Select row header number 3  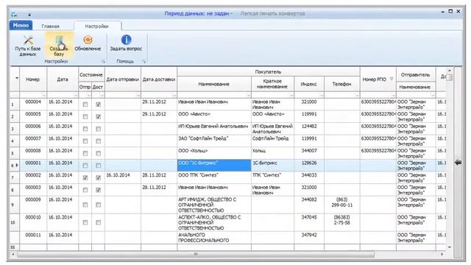(15, 129)
